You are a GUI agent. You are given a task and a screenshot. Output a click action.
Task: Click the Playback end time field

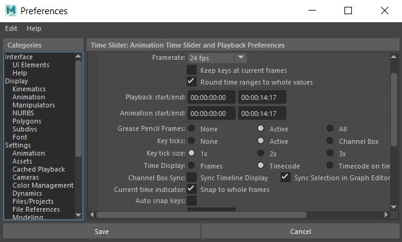point(262,97)
